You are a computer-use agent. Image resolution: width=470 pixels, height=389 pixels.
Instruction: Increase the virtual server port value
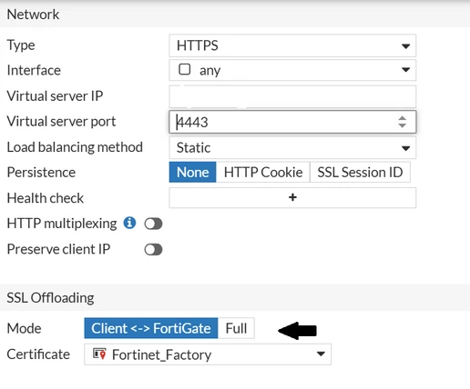pos(403,118)
